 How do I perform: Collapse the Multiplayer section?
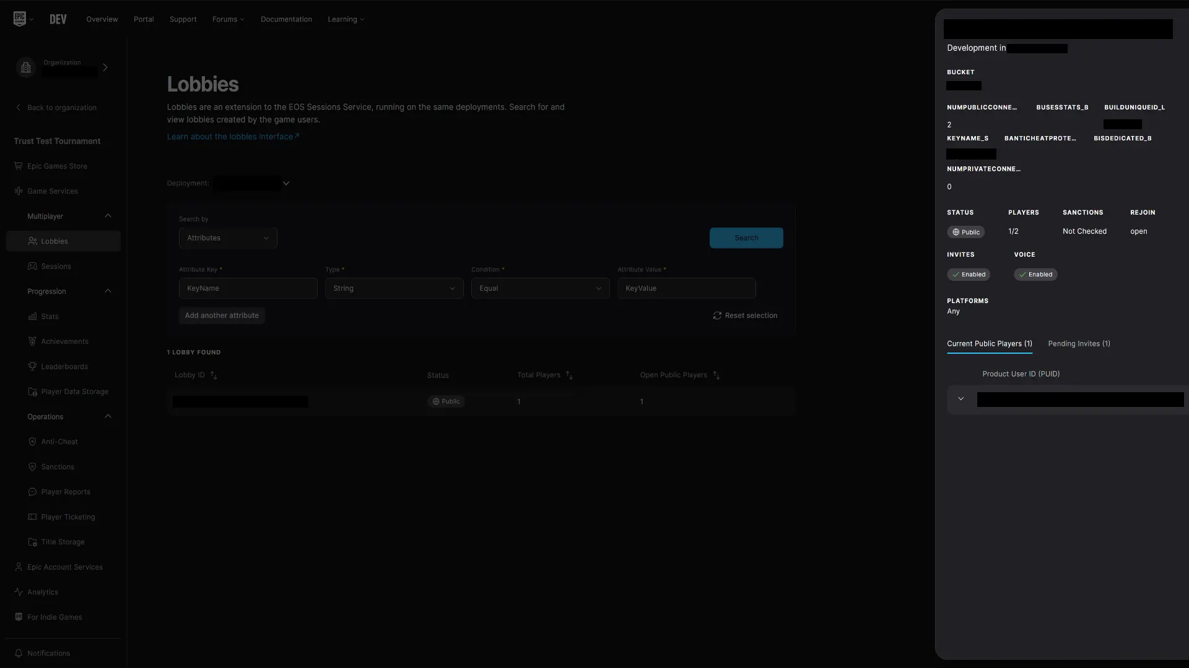[x=108, y=216]
